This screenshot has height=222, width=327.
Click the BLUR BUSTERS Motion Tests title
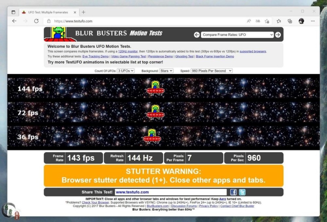(x=119, y=33)
